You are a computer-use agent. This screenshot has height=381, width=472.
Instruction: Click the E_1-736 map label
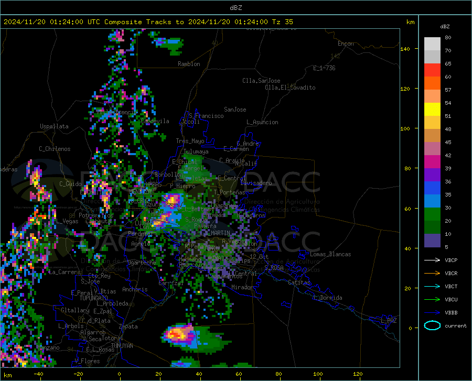coord(324,68)
